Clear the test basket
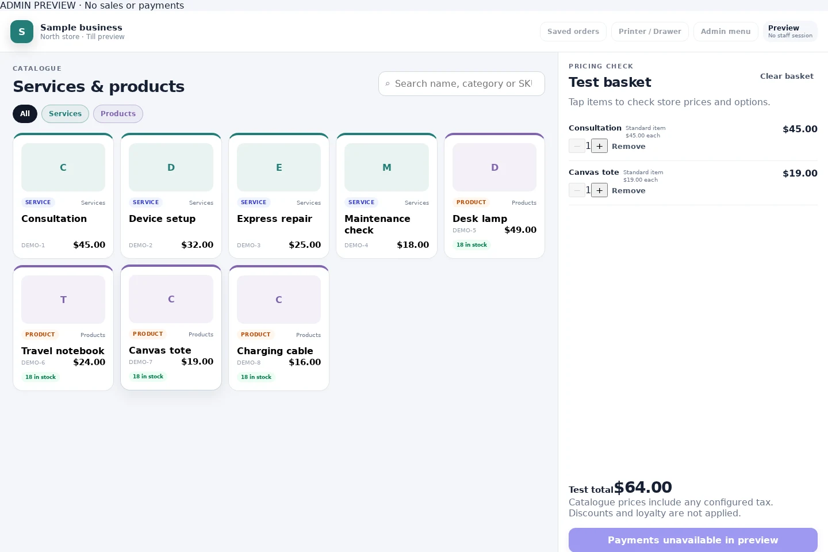Screen dimensions: 828x552 coord(787,76)
